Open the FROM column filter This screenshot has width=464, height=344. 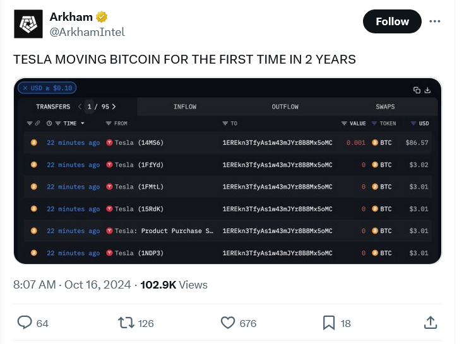[x=109, y=123]
